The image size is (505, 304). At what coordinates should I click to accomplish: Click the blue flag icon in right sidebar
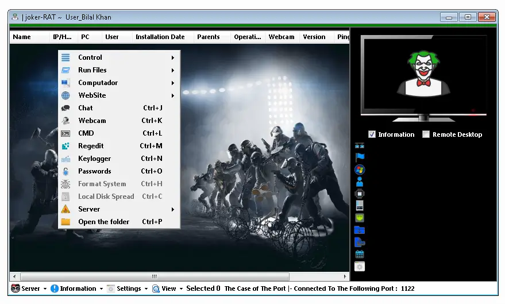click(x=360, y=157)
